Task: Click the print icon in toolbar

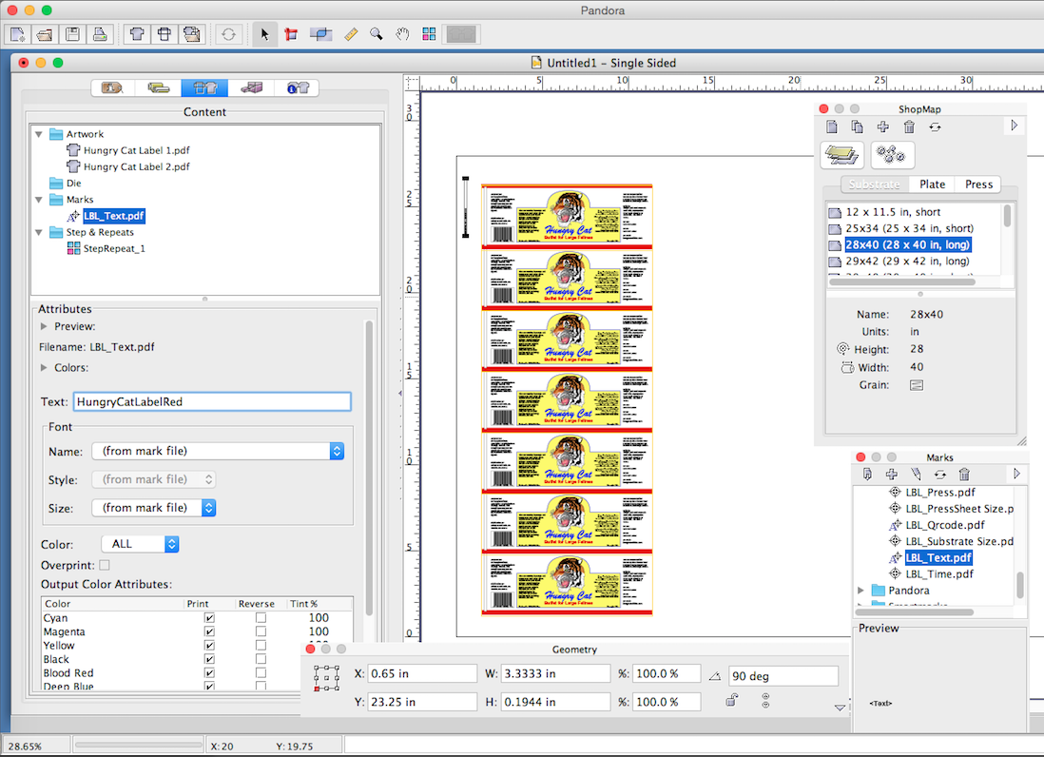Action: click(99, 34)
